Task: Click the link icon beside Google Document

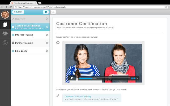Action: click(58, 95)
